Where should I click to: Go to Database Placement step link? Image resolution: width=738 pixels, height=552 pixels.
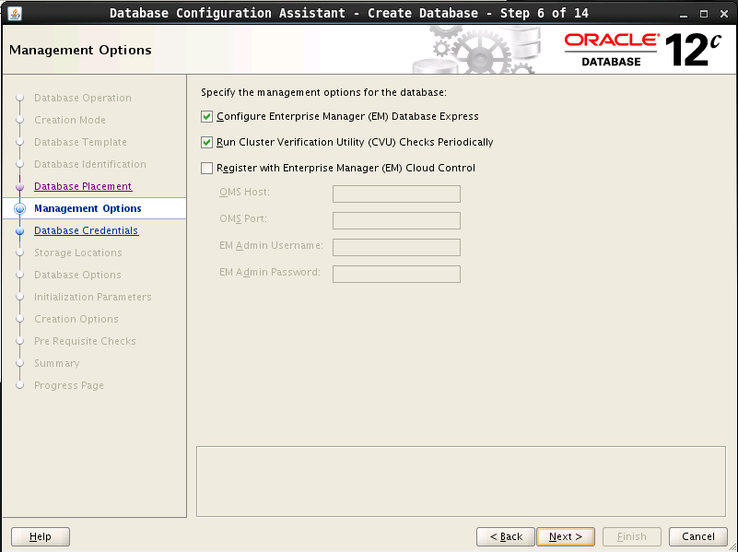pos(83,186)
